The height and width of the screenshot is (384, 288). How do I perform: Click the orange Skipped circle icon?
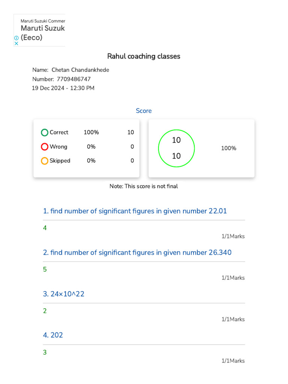click(x=45, y=161)
